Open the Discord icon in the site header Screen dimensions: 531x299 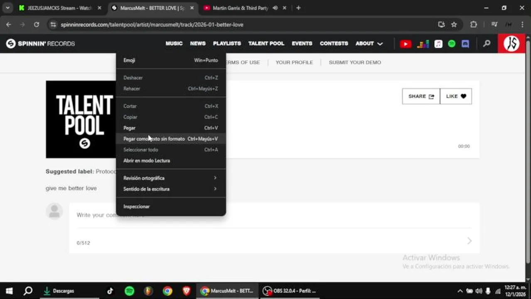coord(465,44)
